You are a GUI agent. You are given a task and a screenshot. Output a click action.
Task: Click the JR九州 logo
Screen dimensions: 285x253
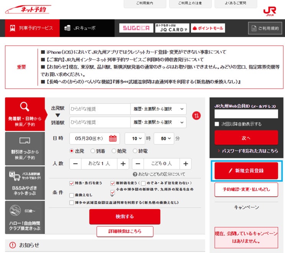[x=270, y=11]
